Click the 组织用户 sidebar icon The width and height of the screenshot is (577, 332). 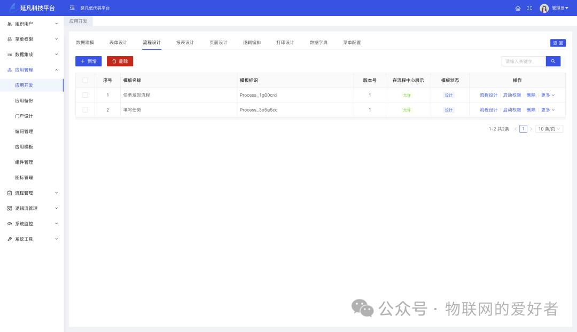10,23
